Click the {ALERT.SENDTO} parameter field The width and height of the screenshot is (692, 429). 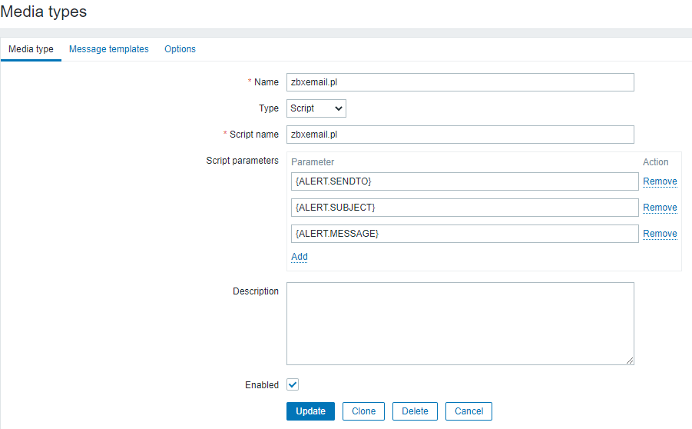tap(465, 181)
